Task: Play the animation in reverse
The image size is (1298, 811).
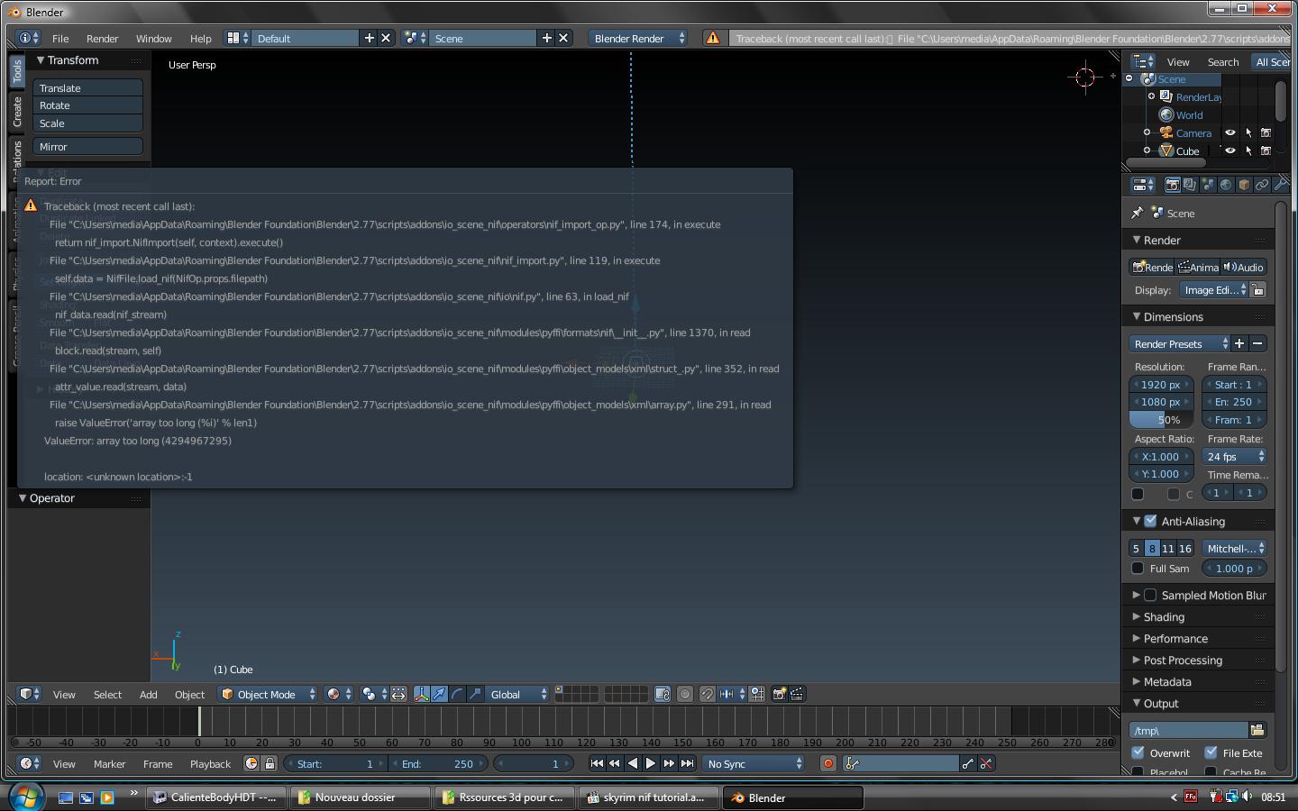Action: pyautogui.click(x=633, y=763)
